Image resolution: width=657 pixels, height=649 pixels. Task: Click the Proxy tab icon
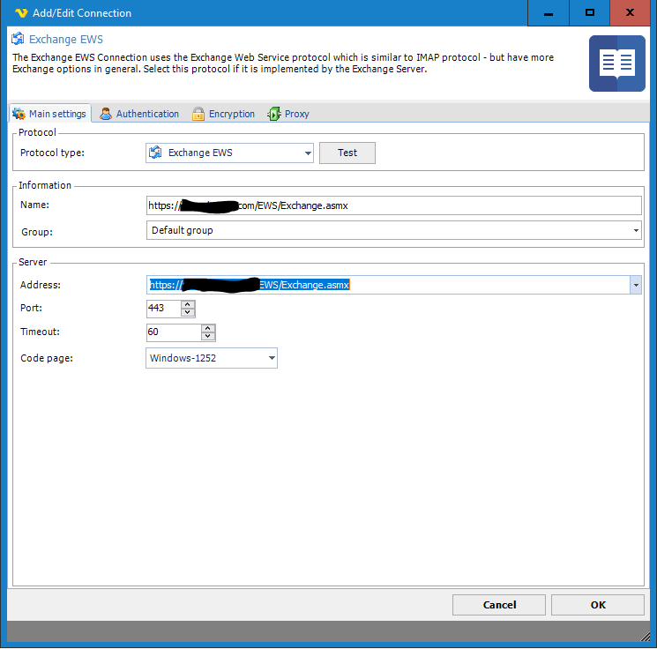click(274, 114)
